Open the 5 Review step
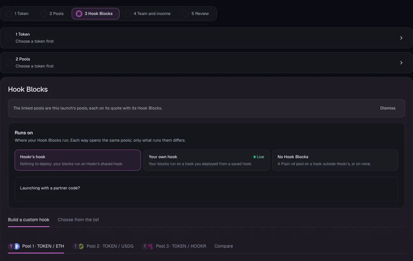The width and height of the screenshot is (413, 261). [196, 14]
